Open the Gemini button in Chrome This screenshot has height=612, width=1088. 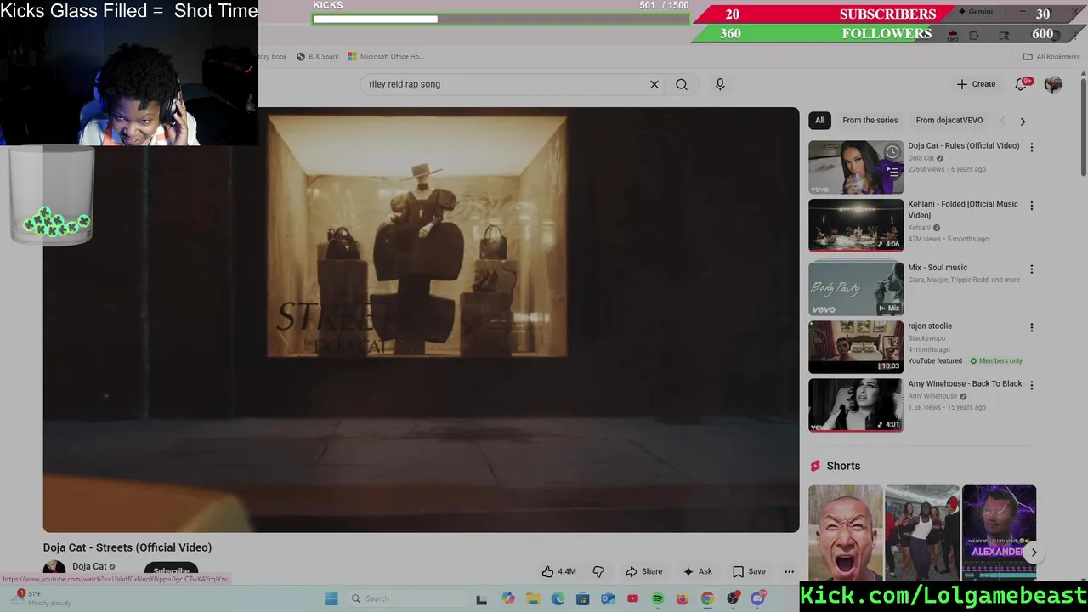pyautogui.click(x=976, y=12)
